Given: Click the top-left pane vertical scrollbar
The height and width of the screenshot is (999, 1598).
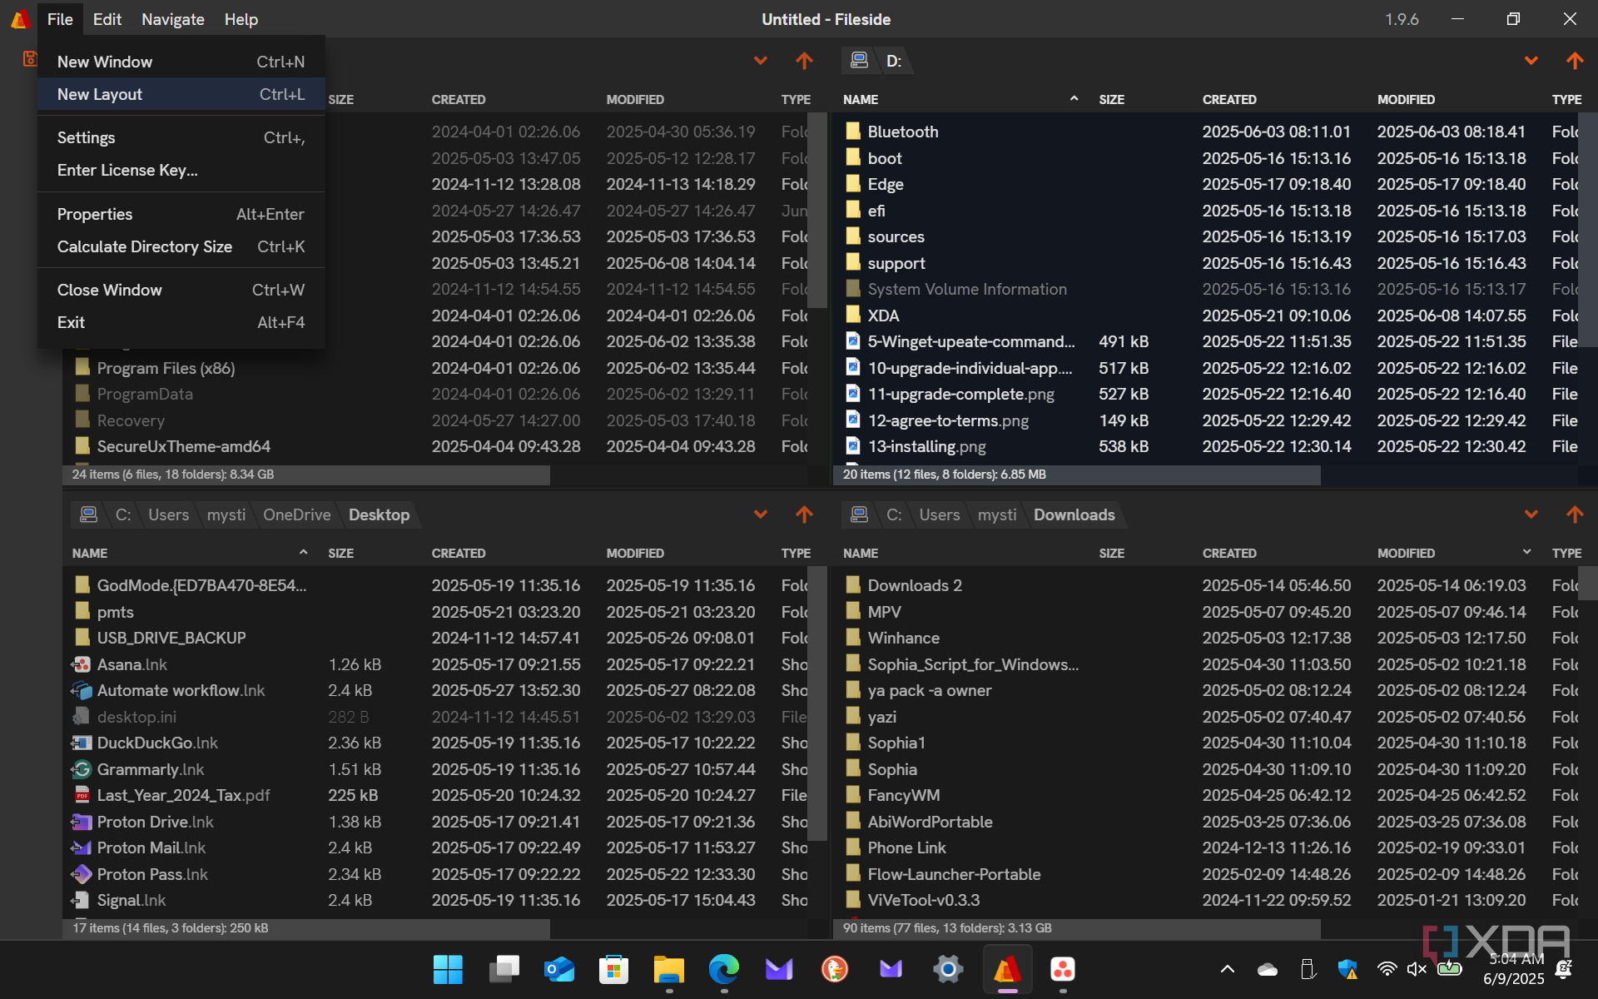Looking at the screenshot, I should [818, 210].
